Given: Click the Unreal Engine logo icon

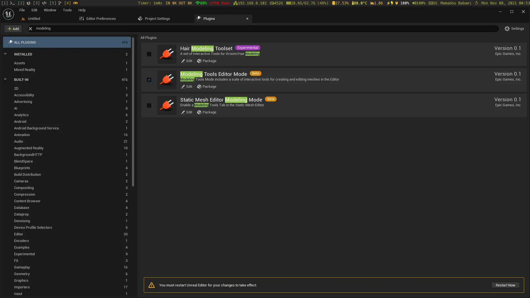Looking at the screenshot, I should coord(8,14).
